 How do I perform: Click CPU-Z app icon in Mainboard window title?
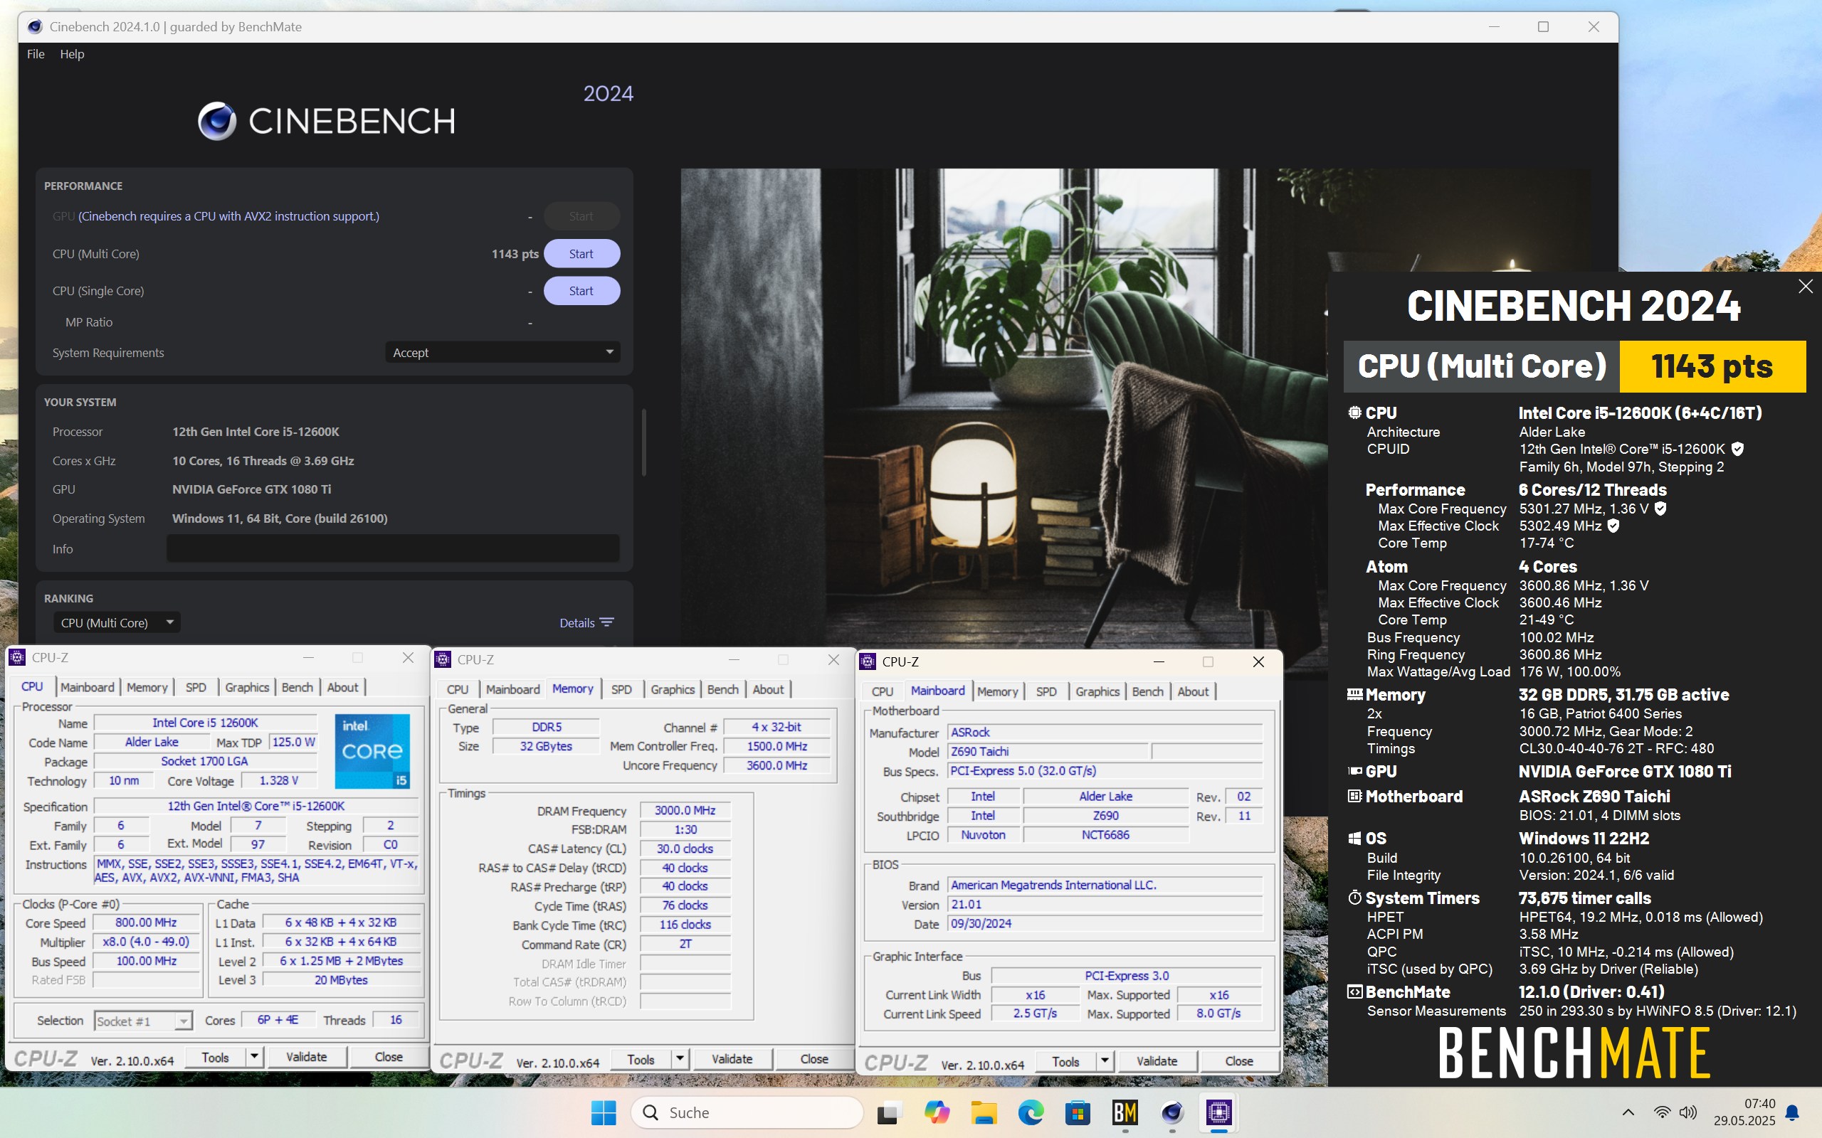click(868, 661)
